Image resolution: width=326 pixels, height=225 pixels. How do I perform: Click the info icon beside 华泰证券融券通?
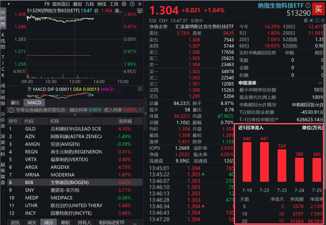[11, 110]
